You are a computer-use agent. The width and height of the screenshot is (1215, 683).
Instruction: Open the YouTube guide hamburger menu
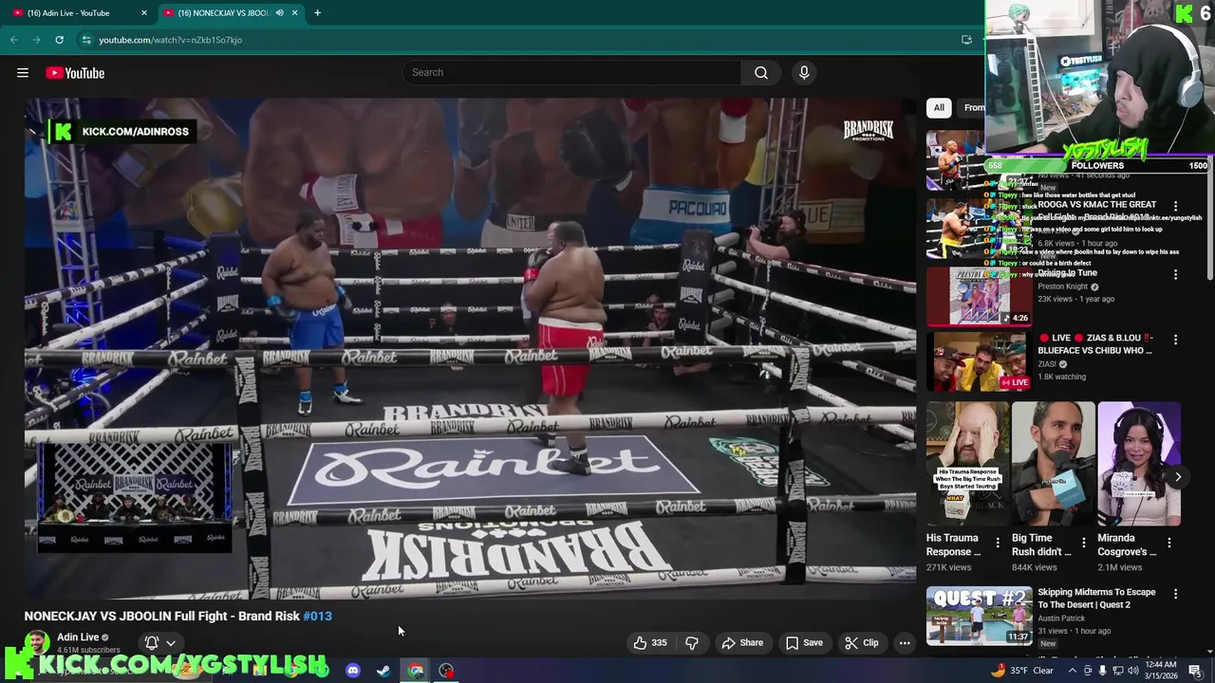click(23, 73)
